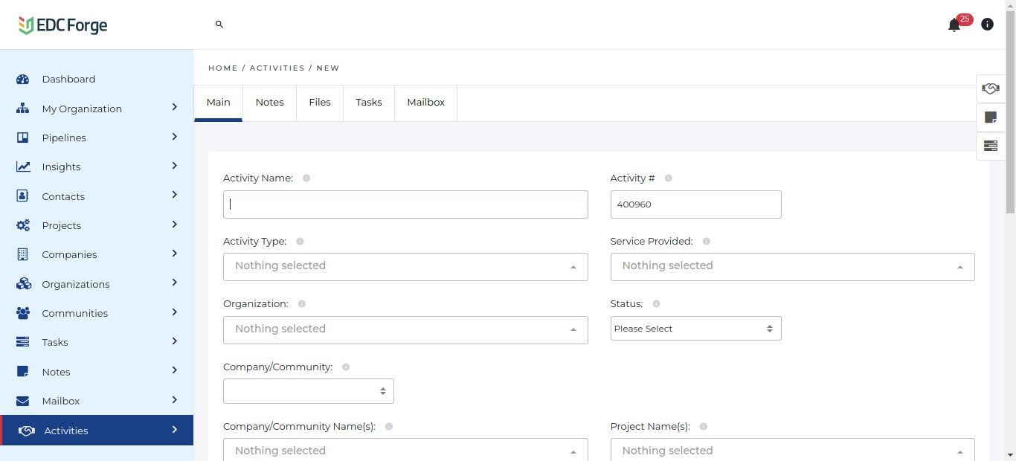Click the search magnifier icon
1016x461 pixels.
coord(219,25)
